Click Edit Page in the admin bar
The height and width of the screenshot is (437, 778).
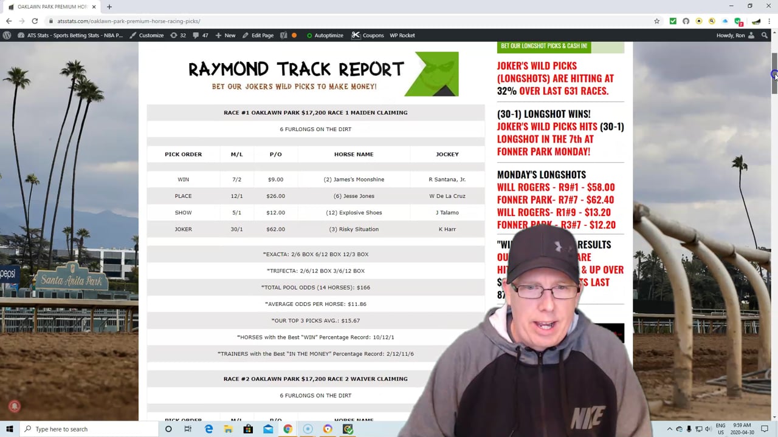(x=258, y=35)
